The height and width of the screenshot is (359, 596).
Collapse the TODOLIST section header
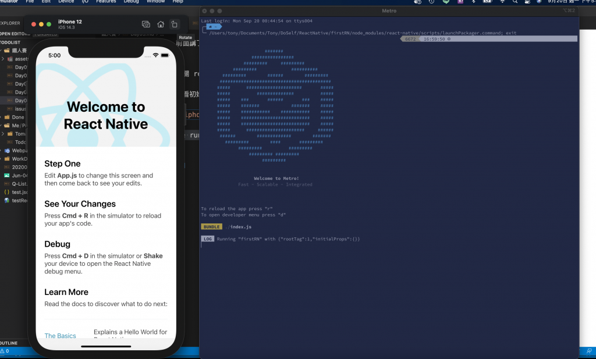pyautogui.click(x=10, y=42)
